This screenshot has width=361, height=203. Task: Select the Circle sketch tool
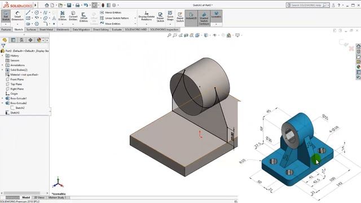(37, 12)
